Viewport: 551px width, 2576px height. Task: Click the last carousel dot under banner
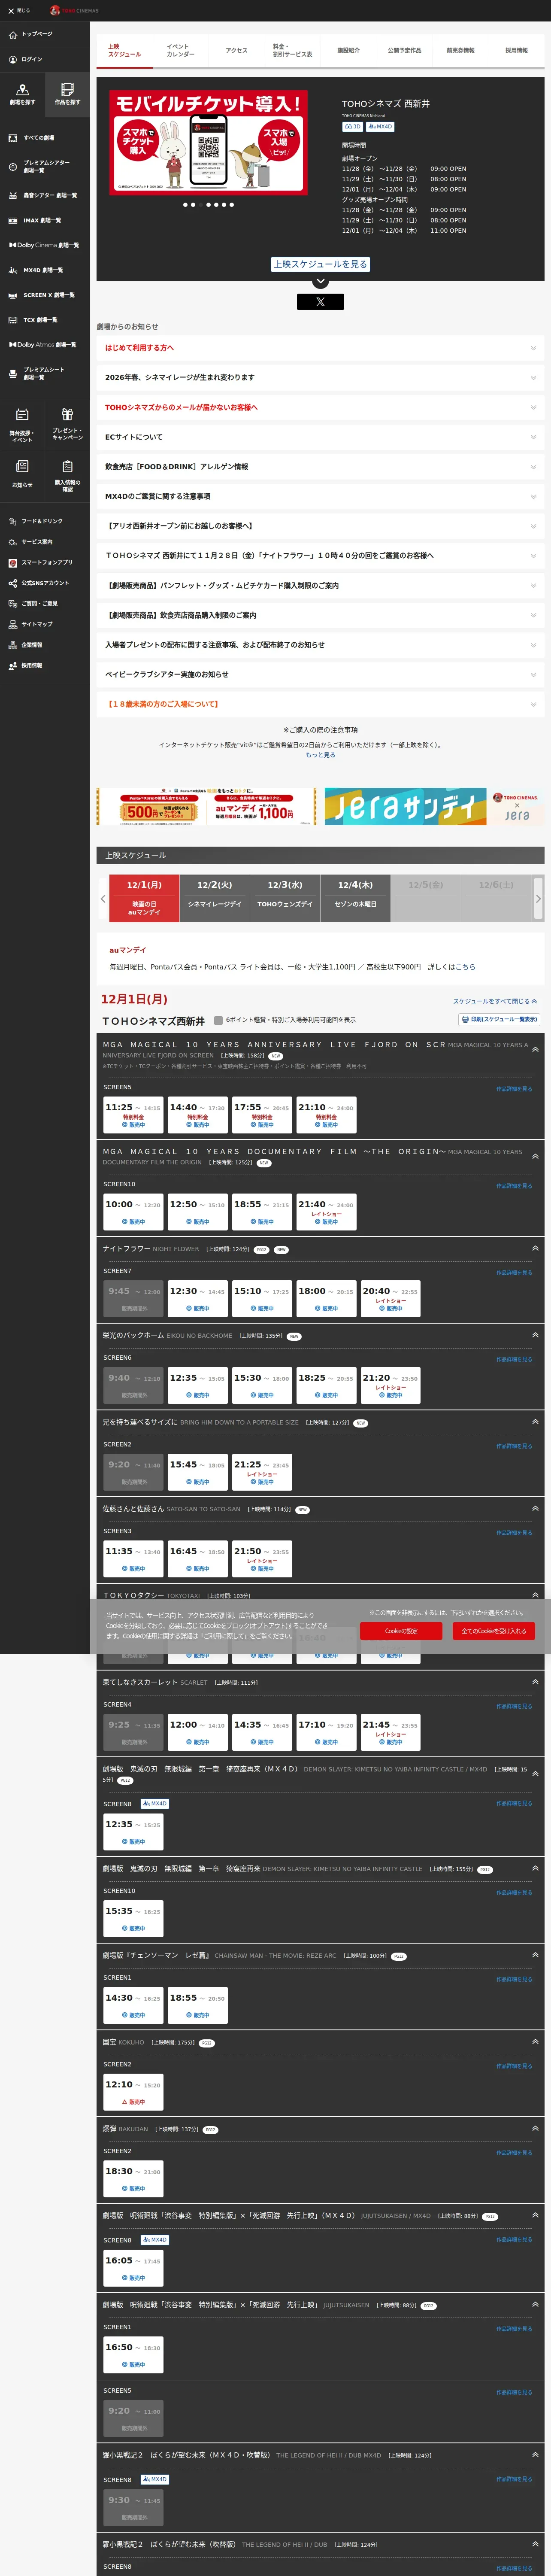[232, 205]
